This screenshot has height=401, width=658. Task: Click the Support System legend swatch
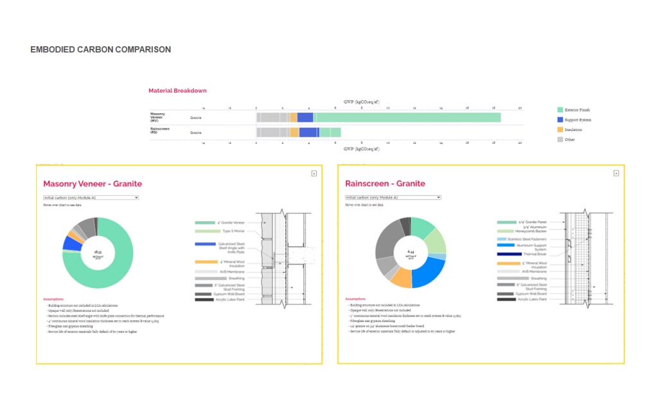[x=560, y=120]
